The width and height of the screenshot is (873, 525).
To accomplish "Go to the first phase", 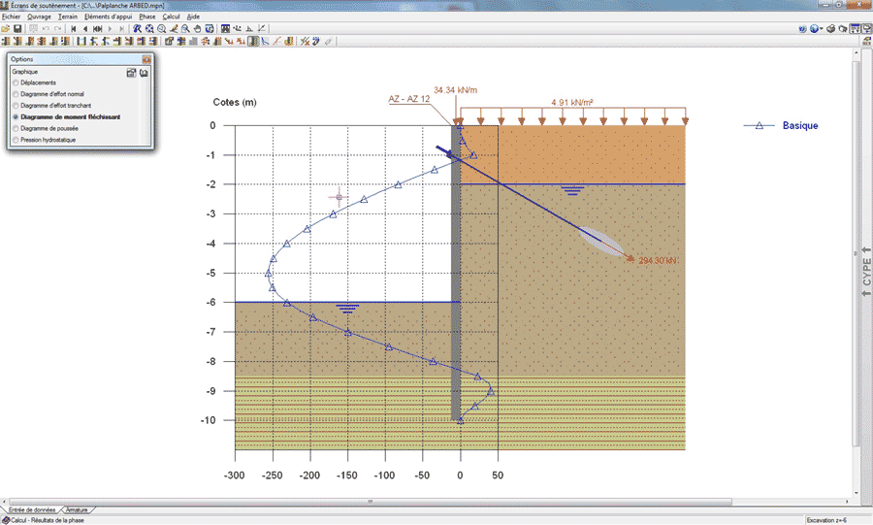I will pyautogui.click(x=74, y=28).
